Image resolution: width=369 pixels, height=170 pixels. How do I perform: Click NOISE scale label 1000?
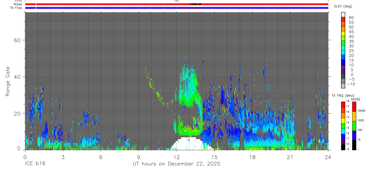coord(361,121)
